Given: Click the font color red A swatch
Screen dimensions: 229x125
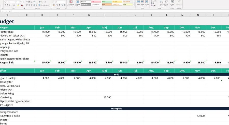Looking at the screenshot, I should click(22, 5).
